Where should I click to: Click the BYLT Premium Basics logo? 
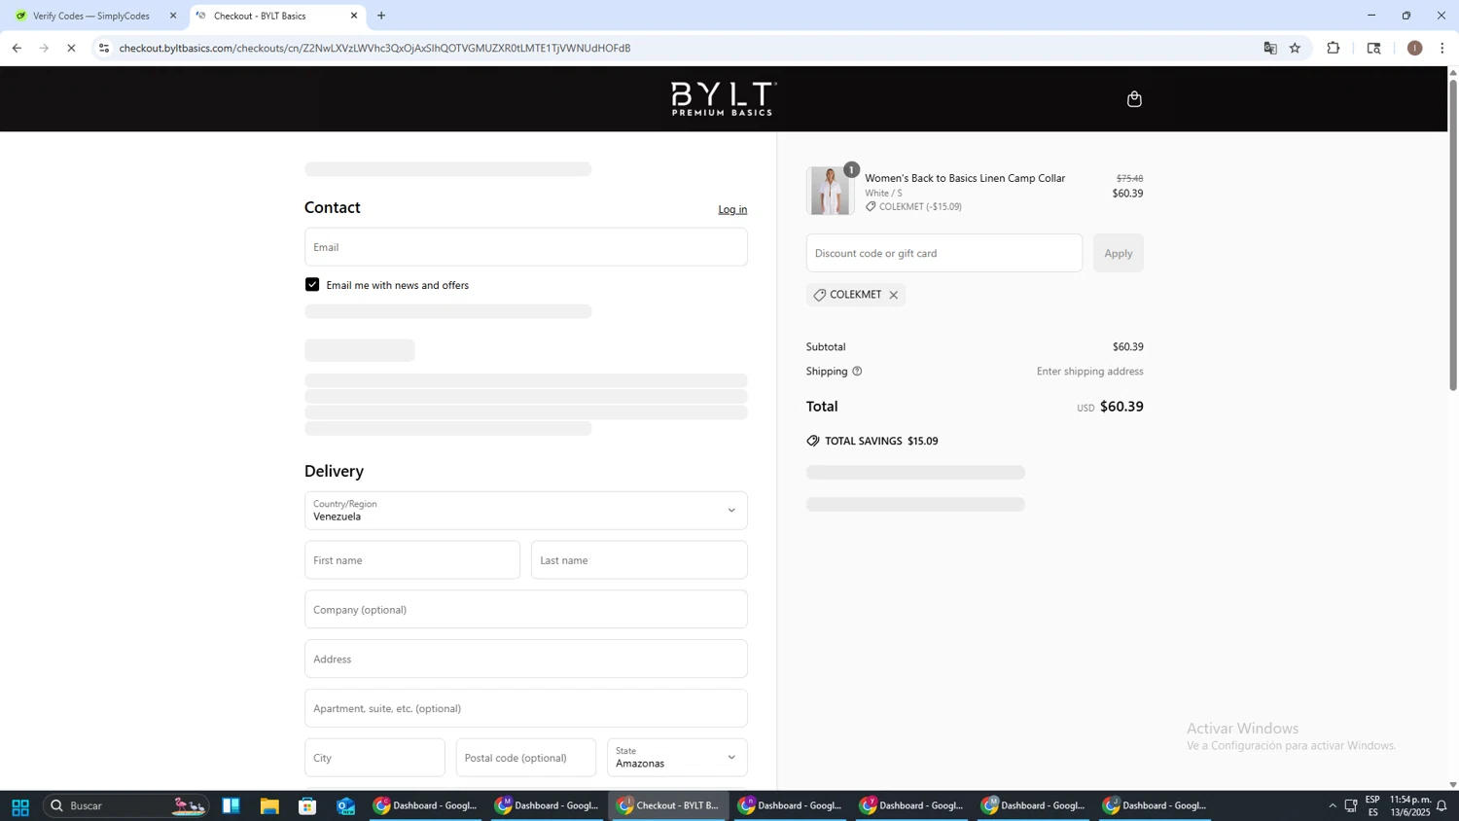point(724,98)
